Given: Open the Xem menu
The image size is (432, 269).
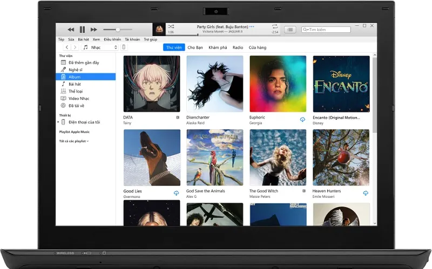Looking at the screenshot, I should tap(96, 39).
